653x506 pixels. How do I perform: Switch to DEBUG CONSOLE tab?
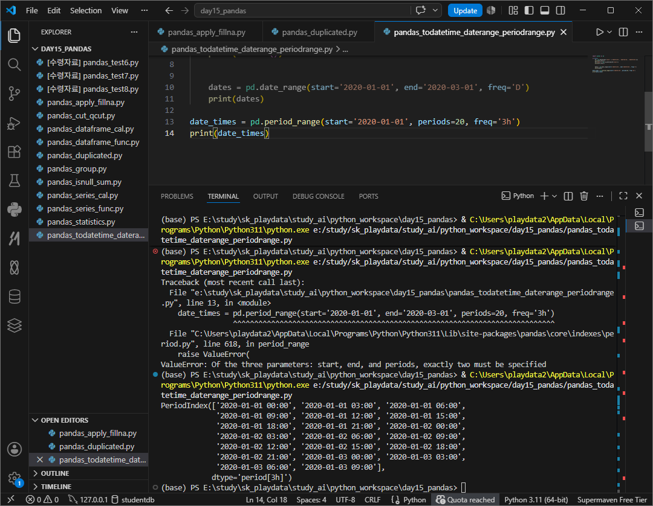coord(319,196)
